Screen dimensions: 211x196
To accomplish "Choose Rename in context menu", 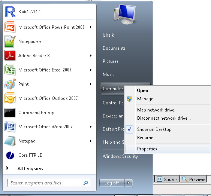I will (168, 138).
